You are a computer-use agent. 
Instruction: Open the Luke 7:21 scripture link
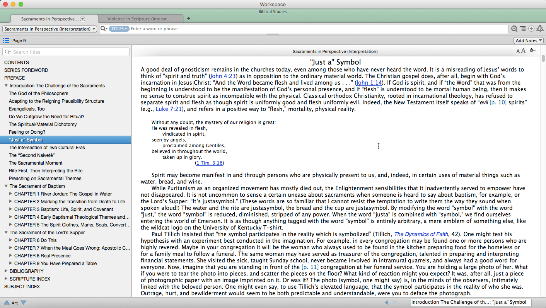point(168,109)
